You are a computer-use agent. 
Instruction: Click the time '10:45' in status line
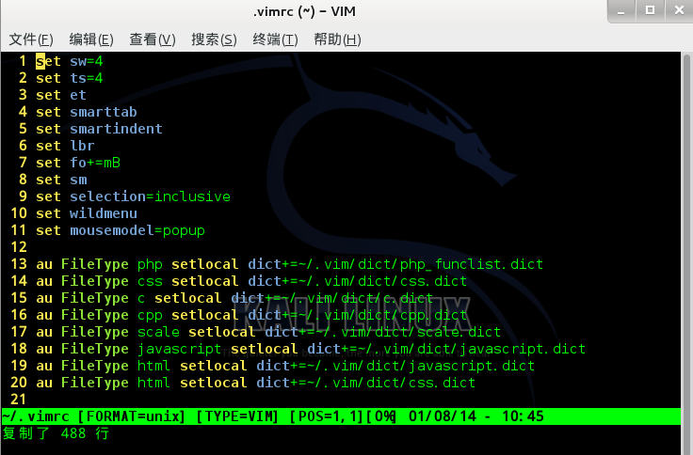point(523,416)
